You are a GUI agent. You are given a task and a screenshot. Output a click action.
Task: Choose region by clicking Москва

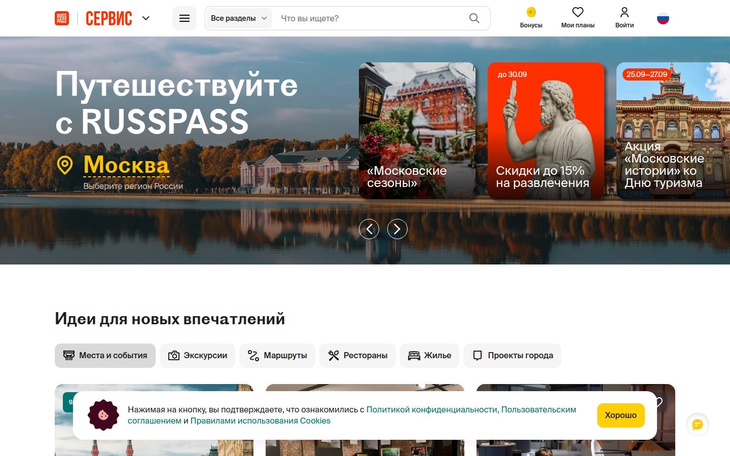tap(126, 165)
